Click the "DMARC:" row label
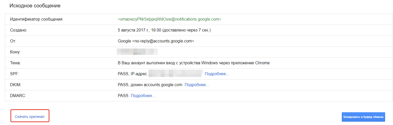 coord(18,96)
